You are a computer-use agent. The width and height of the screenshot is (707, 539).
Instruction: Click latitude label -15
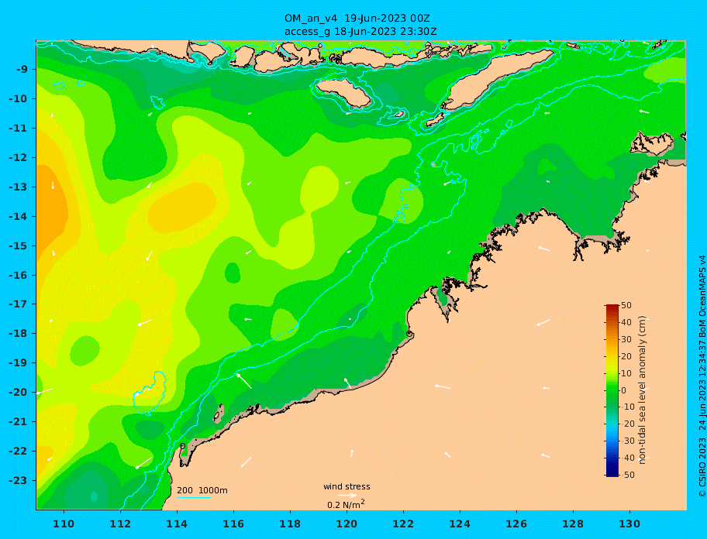click(x=19, y=245)
